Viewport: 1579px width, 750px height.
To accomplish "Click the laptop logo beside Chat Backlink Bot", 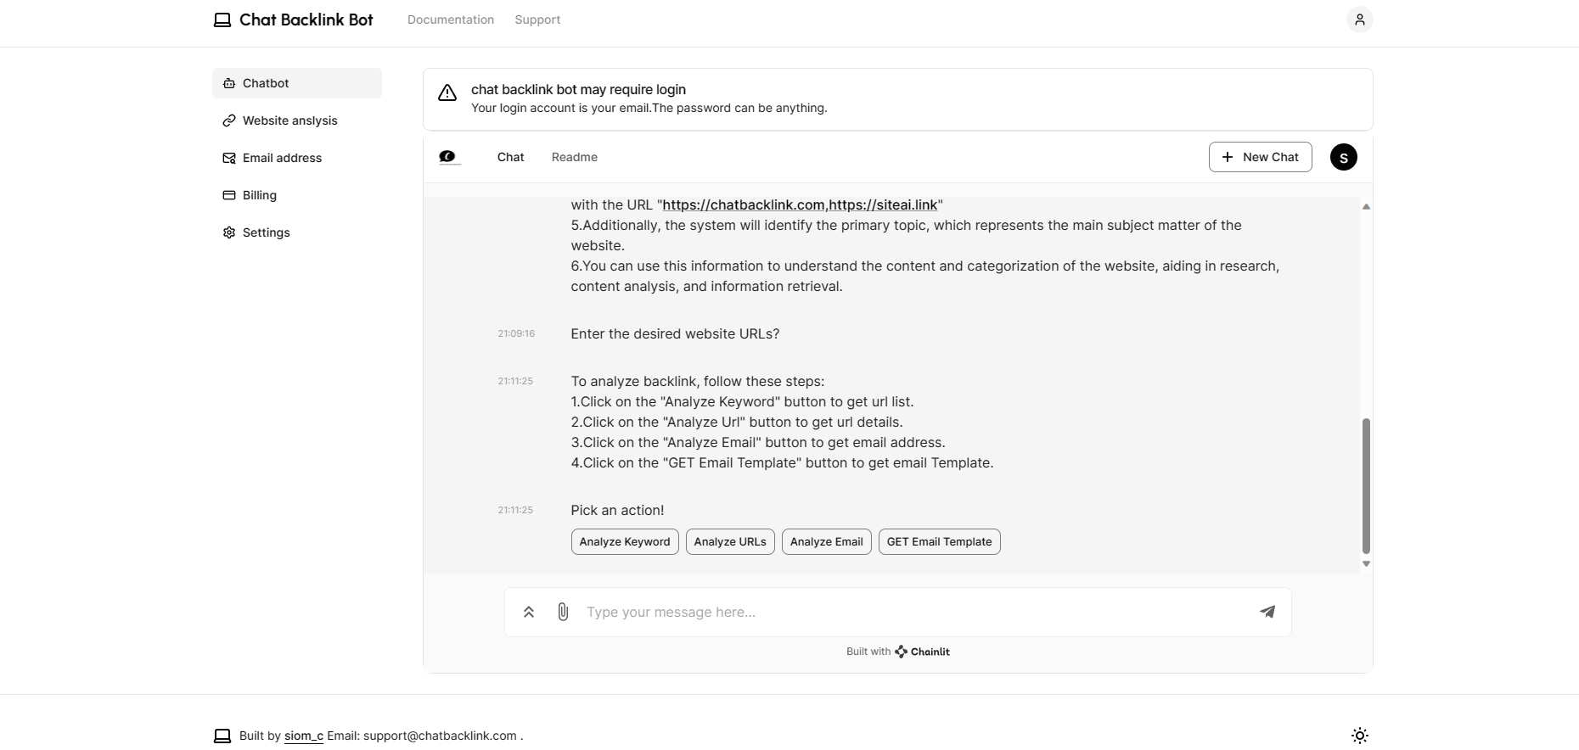I will tap(222, 20).
